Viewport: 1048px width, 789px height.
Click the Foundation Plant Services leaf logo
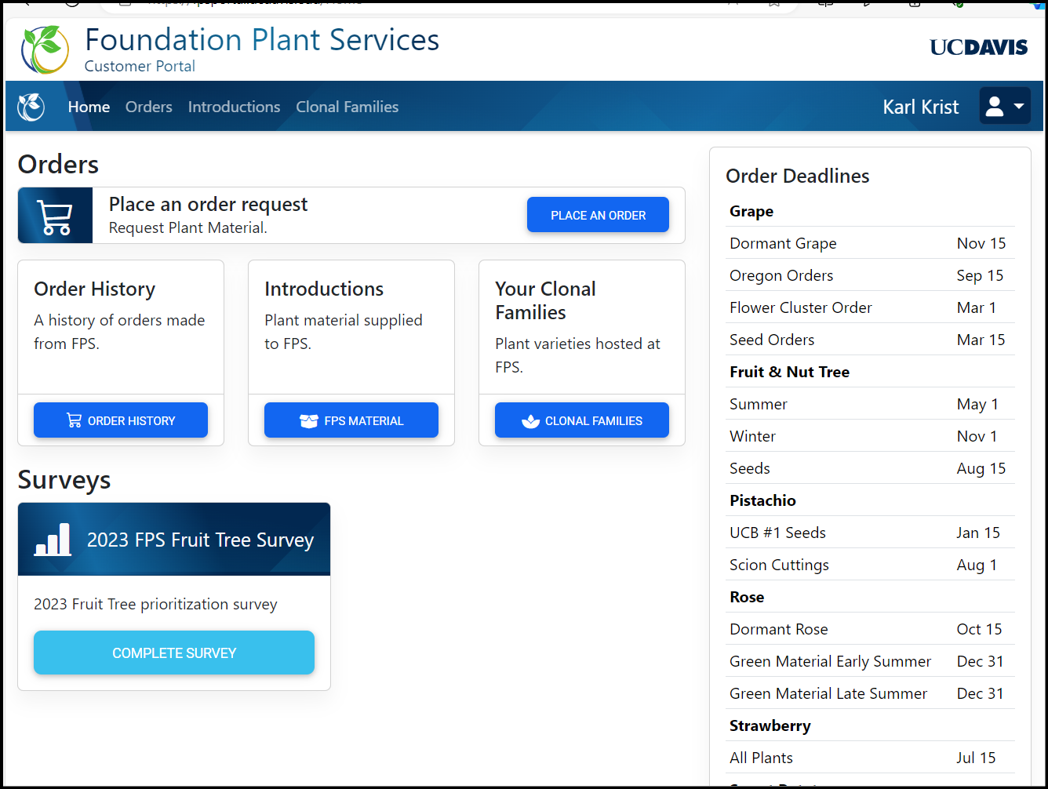45,49
